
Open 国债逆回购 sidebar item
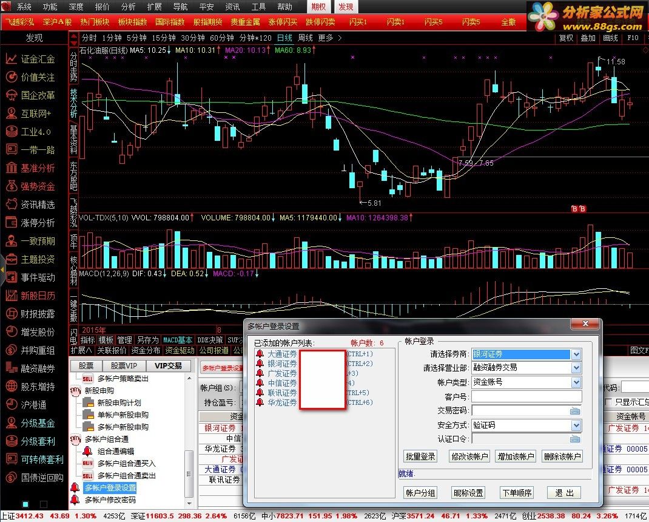click(x=35, y=478)
